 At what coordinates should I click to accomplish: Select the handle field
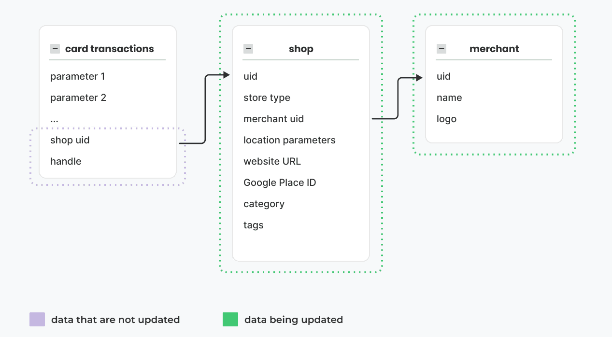click(66, 161)
